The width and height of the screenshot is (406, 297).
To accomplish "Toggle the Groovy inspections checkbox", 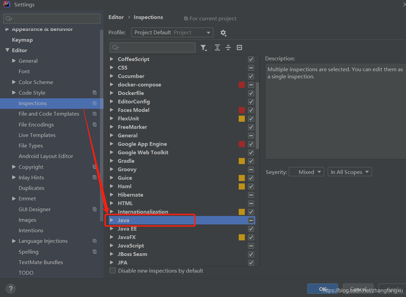I will 251,170.
